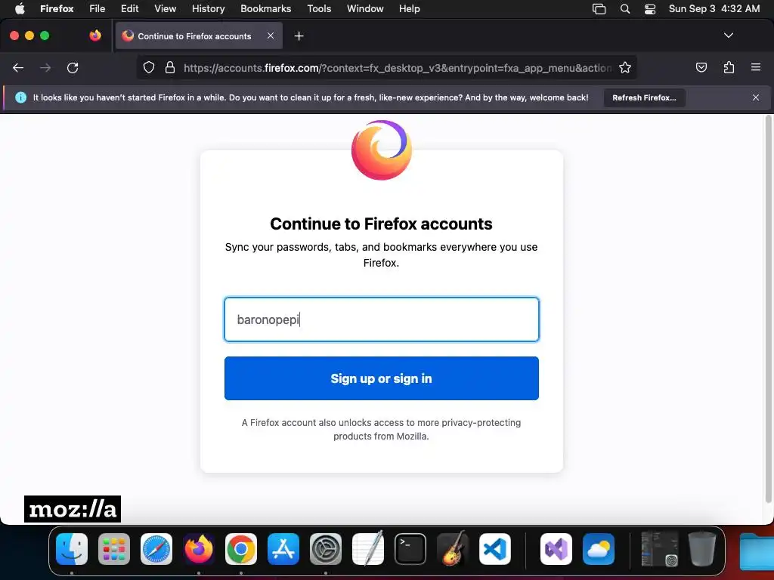
Task: Open the Bookmarks menu
Action: click(x=265, y=8)
